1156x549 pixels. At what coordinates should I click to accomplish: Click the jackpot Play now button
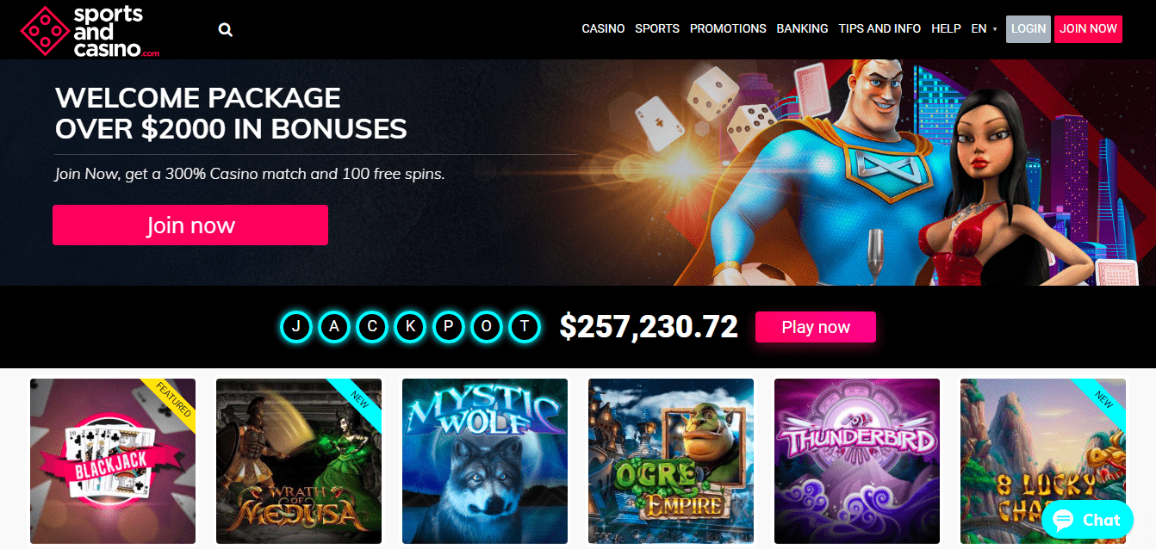tap(816, 327)
